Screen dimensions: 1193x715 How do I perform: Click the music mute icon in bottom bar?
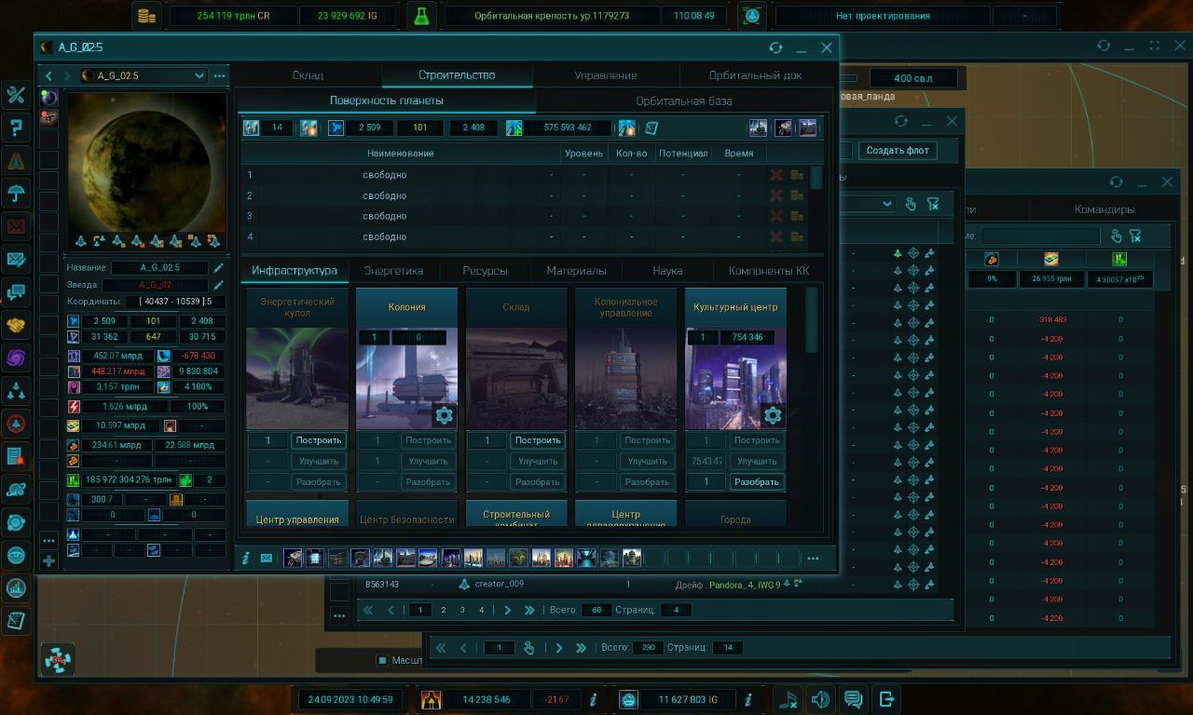tap(788, 699)
